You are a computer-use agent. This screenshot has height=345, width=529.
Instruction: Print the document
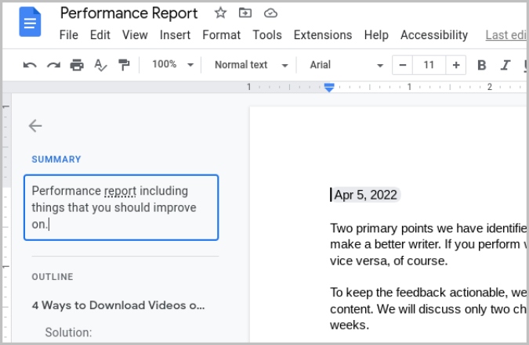[x=77, y=65]
